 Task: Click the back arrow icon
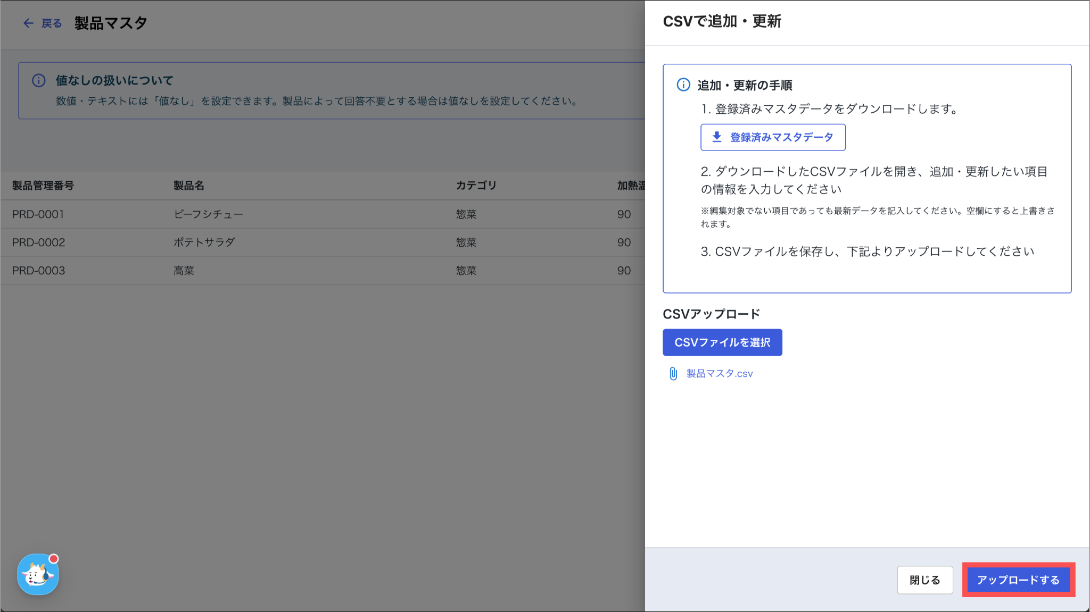point(28,23)
